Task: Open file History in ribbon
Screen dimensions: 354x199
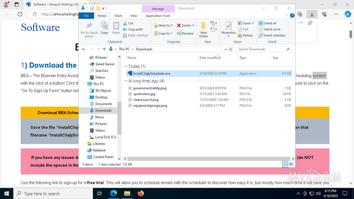Action: [245, 35]
